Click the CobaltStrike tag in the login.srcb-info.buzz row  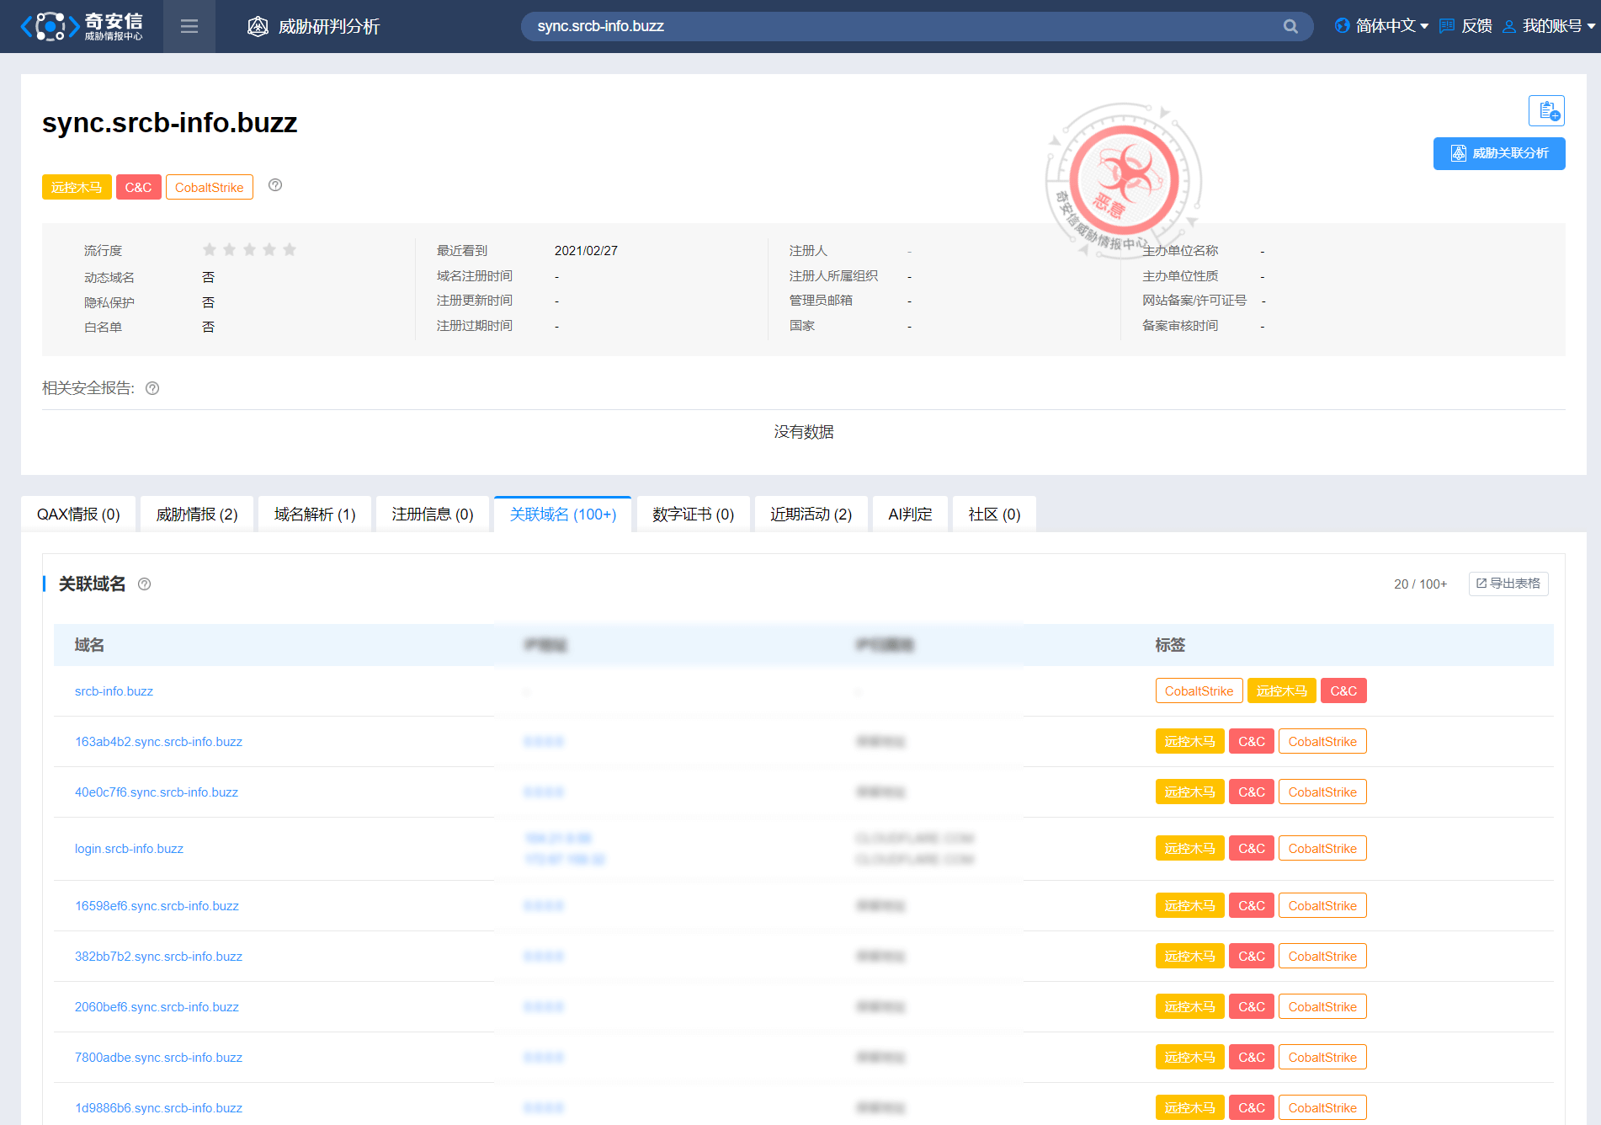coord(1322,848)
